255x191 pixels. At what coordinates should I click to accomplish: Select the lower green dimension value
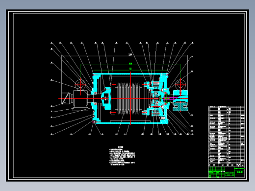click(x=130, y=69)
